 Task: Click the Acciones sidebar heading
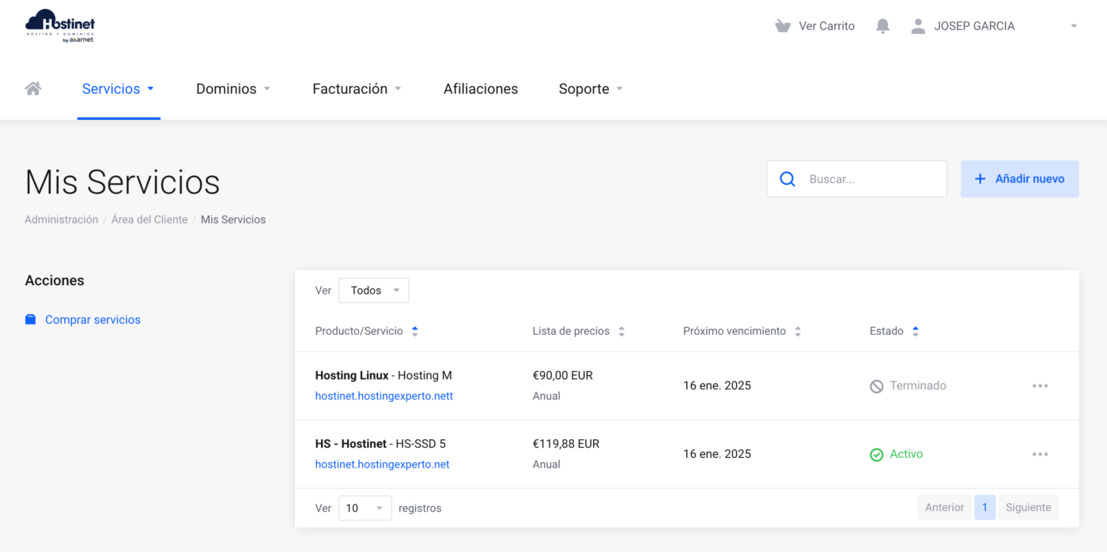point(55,281)
